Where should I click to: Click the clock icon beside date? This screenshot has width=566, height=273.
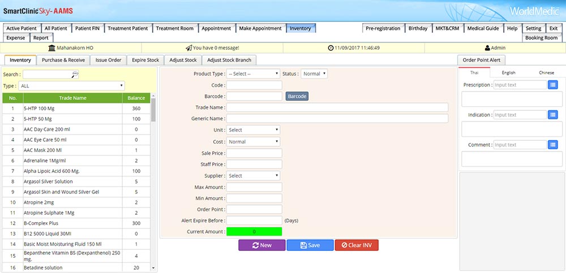(x=331, y=48)
